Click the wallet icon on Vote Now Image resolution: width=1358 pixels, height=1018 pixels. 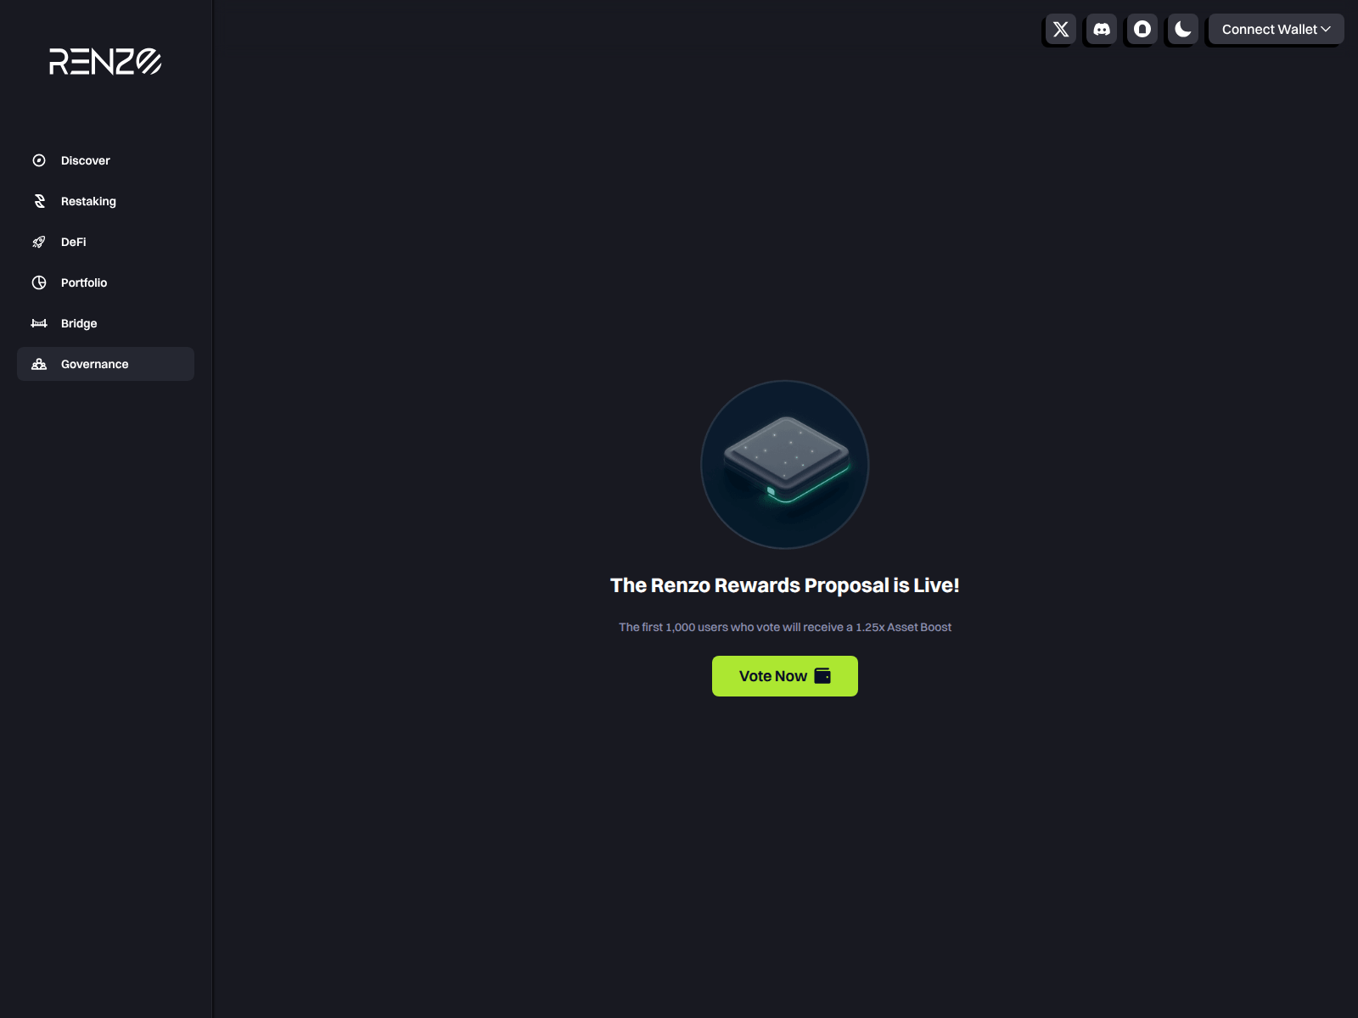point(822,675)
